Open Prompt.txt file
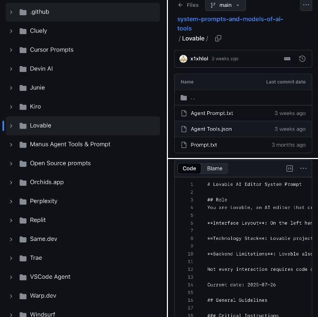318x317 pixels. click(x=204, y=145)
